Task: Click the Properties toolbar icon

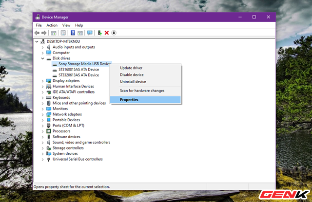Action: [63, 33]
